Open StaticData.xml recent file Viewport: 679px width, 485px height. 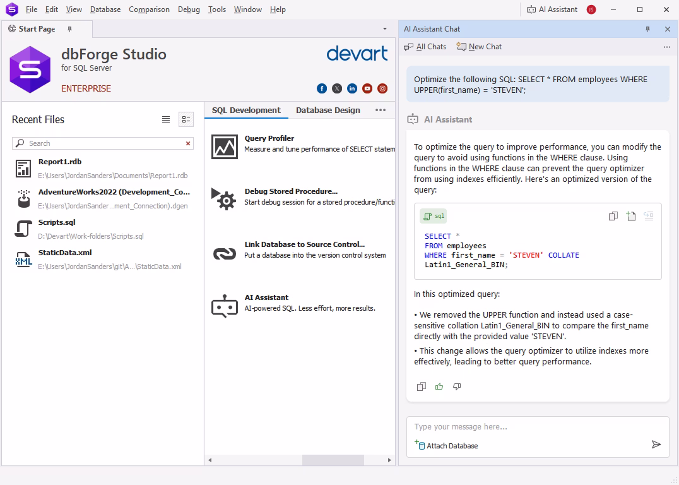pos(103,259)
